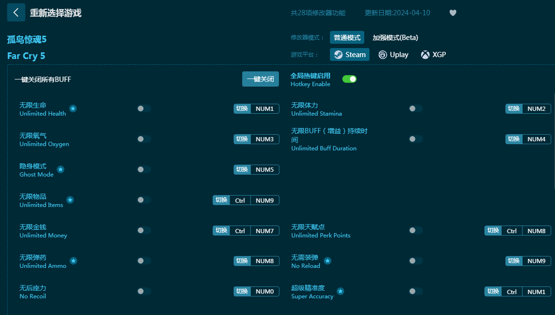Click the Unlimited Stamina label text
Viewport: 555px width, 315px height.
point(317,113)
